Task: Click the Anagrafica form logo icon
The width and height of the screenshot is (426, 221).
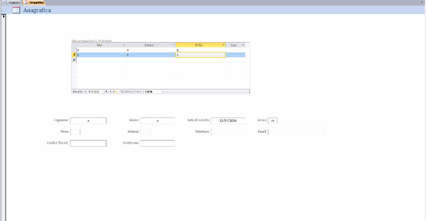Action: [x=16, y=10]
